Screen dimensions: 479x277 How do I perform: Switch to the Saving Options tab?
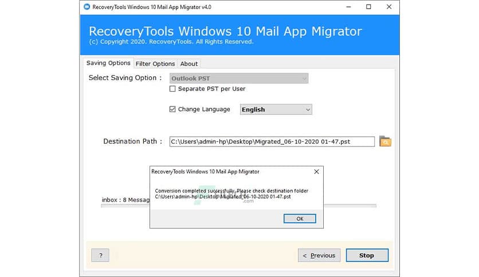pyautogui.click(x=108, y=63)
